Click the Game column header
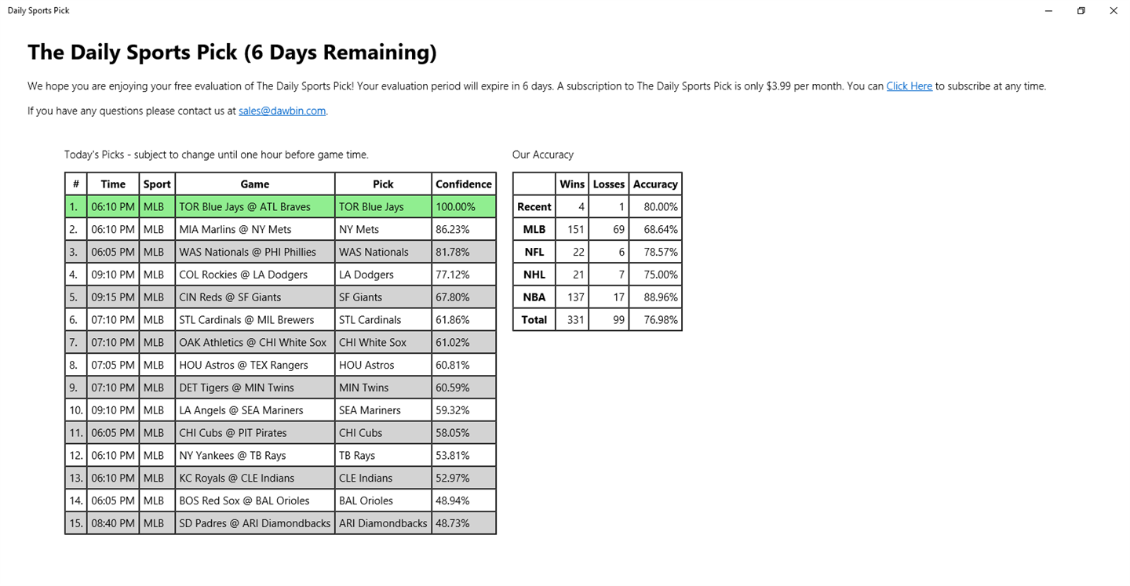 [254, 184]
